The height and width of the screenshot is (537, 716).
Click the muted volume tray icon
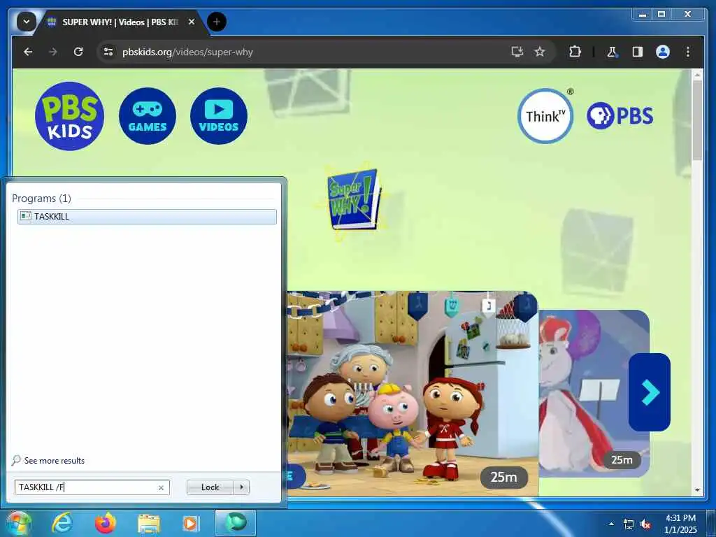pos(645,524)
